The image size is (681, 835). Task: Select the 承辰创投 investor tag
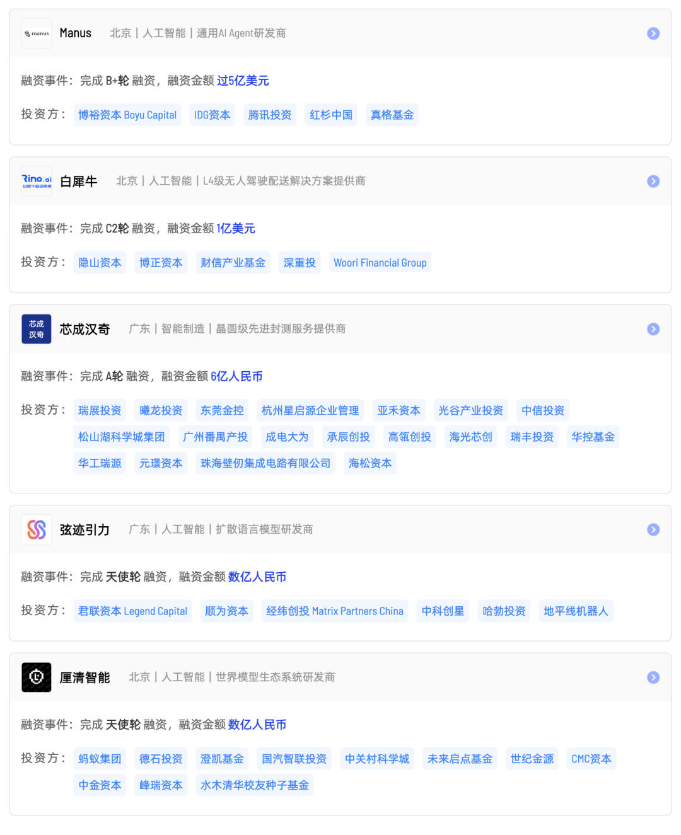click(x=348, y=437)
